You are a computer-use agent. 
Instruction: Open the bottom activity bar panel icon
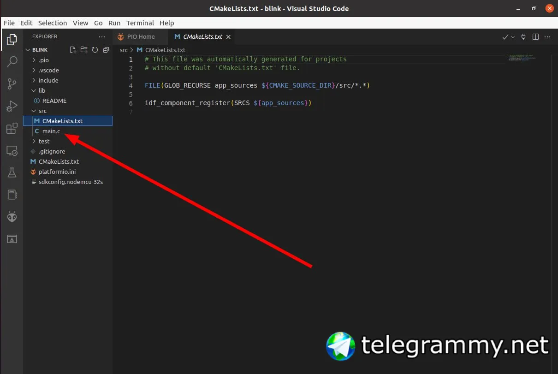tap(12, 239)
